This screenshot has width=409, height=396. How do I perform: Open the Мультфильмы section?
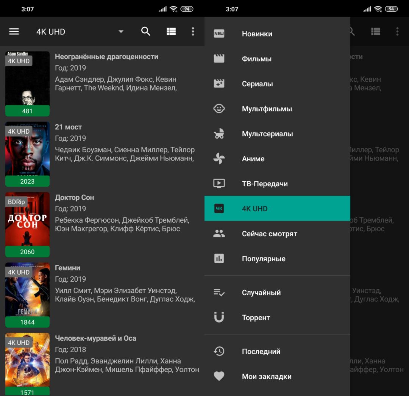(267, 109)
